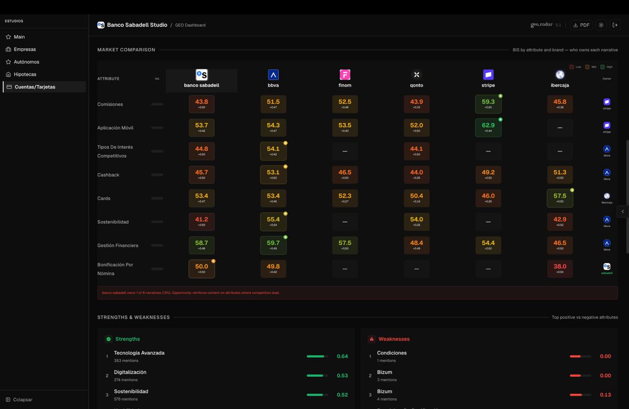Viewport: 629px width, 409px height.
Task: Click the Banco Sabadell Studio header logo
Action: [101, 25]
